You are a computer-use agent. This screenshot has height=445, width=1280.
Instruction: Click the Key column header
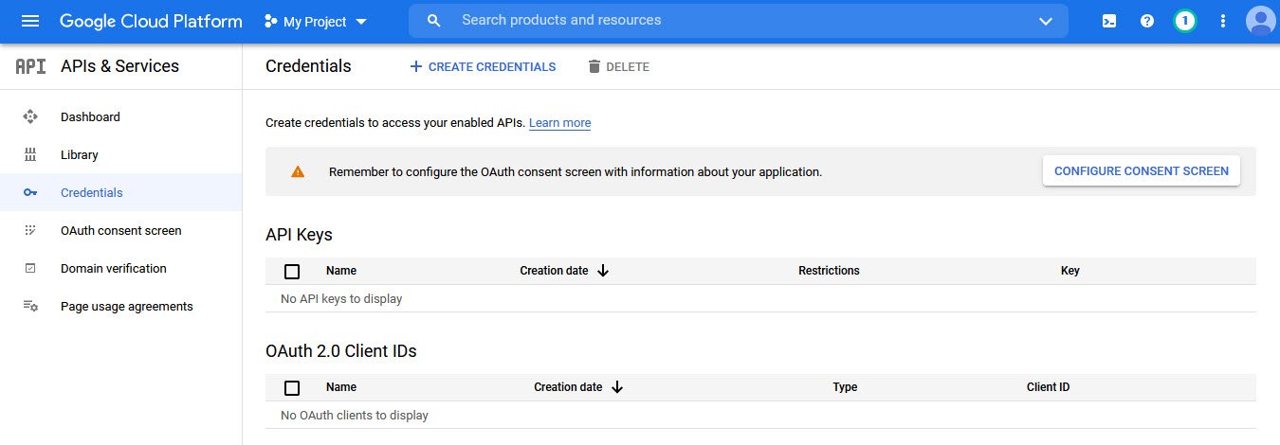tap(1070, 271)
